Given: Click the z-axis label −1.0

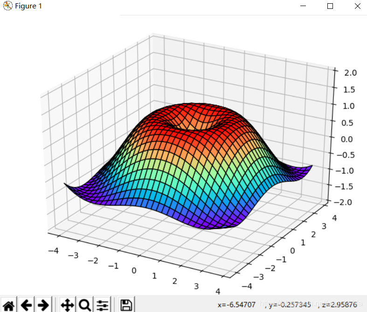Looking at the screenshot, I should point(345,171).
